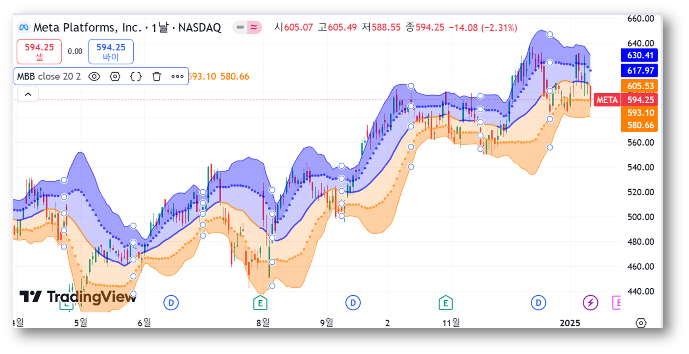689x354 pixels.
Task: Click the 540.00 price axis value
Action: point(641,167)
